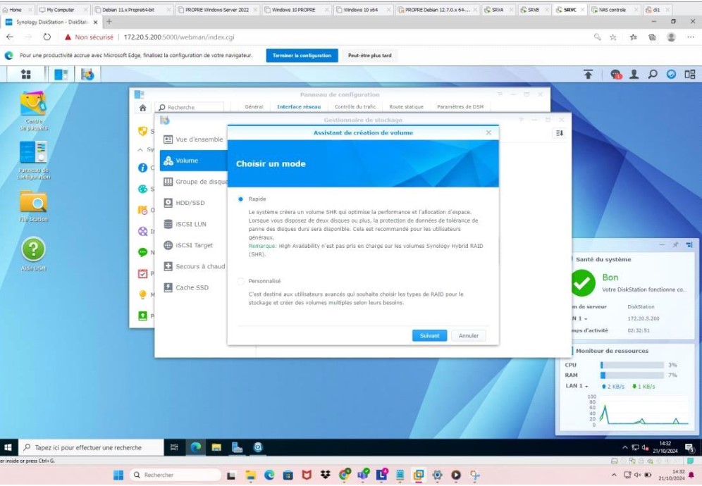Click the Edge address bar
702x486 pixels.
(x=327, y=37)
